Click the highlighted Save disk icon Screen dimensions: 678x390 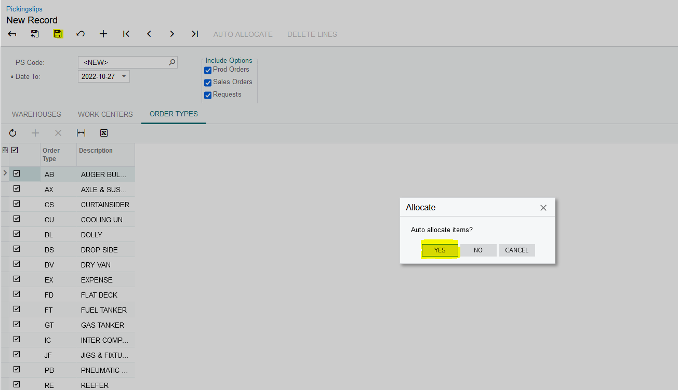[58, 34]
